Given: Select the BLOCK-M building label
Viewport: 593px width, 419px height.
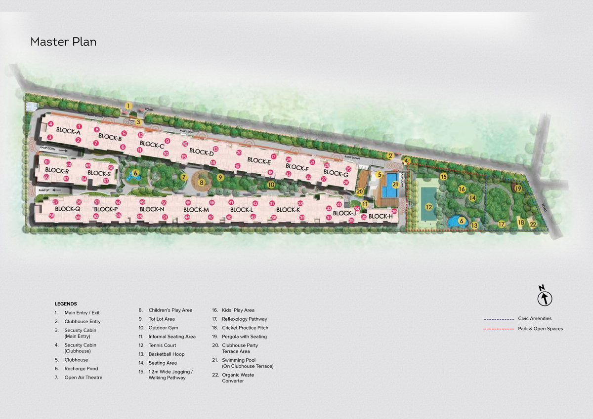Looking at the screenshot, I should coord(196,210).
